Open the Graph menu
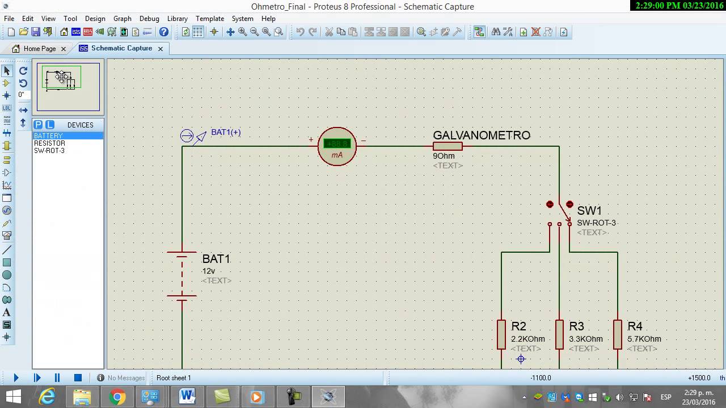 click(122, 18)
